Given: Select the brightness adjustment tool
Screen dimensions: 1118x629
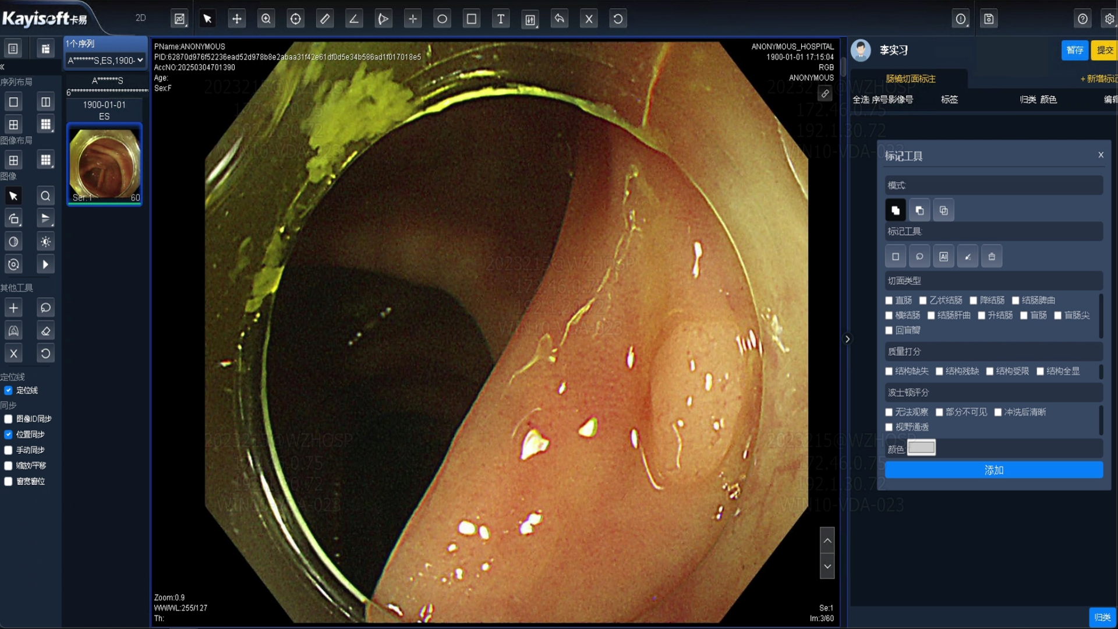Looking at the screenshot, I should click(x=45, y=242).
